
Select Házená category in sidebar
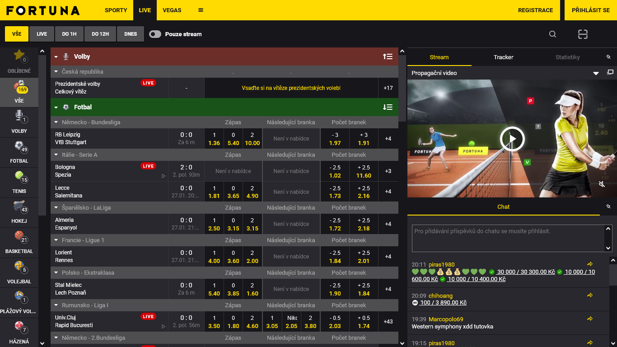click(19, 333)
